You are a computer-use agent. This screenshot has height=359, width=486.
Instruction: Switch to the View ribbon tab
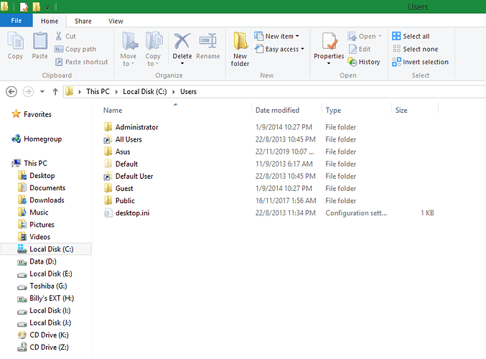[116, 22]
